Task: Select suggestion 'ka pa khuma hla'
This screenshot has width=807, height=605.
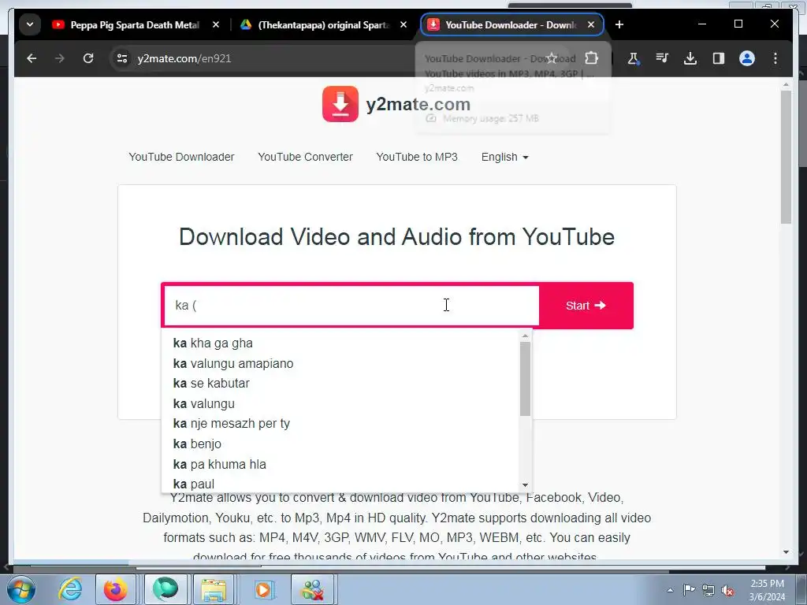Action: [340, 464]
